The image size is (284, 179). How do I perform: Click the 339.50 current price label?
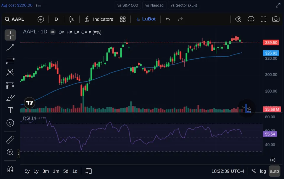coord(271,43)
